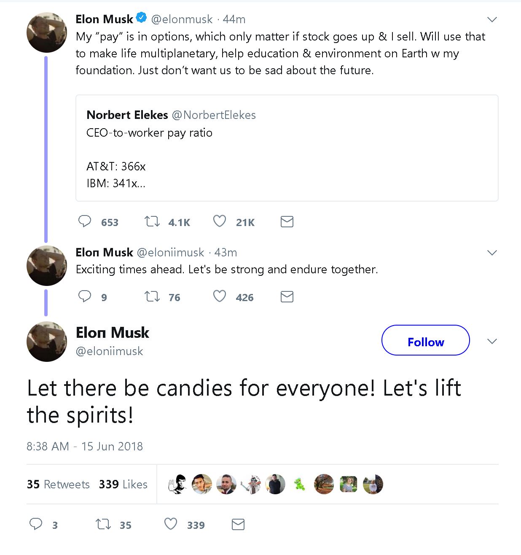Expand options for the @eloniimusk reply tweet
The width and height of the screenshot is (521, 555).
pos(492,253)
